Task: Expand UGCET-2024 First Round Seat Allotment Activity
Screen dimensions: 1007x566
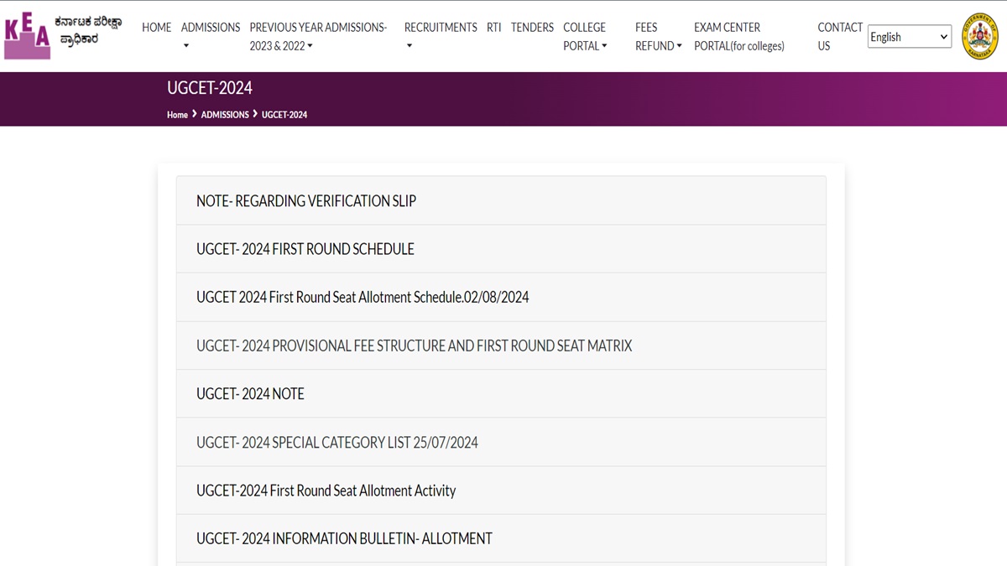Action: point(501,491)
